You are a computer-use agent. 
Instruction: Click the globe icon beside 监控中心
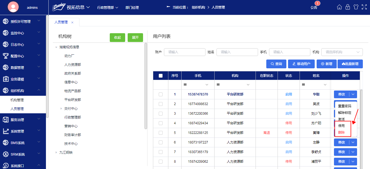(6, 33)
